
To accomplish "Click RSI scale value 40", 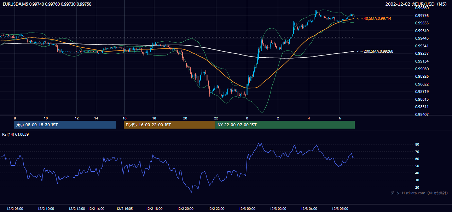I will (417, 173).
